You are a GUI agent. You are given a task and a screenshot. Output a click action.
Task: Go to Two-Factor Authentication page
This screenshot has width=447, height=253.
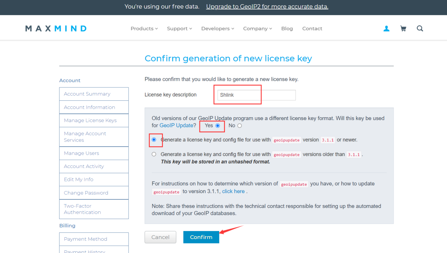82,209
